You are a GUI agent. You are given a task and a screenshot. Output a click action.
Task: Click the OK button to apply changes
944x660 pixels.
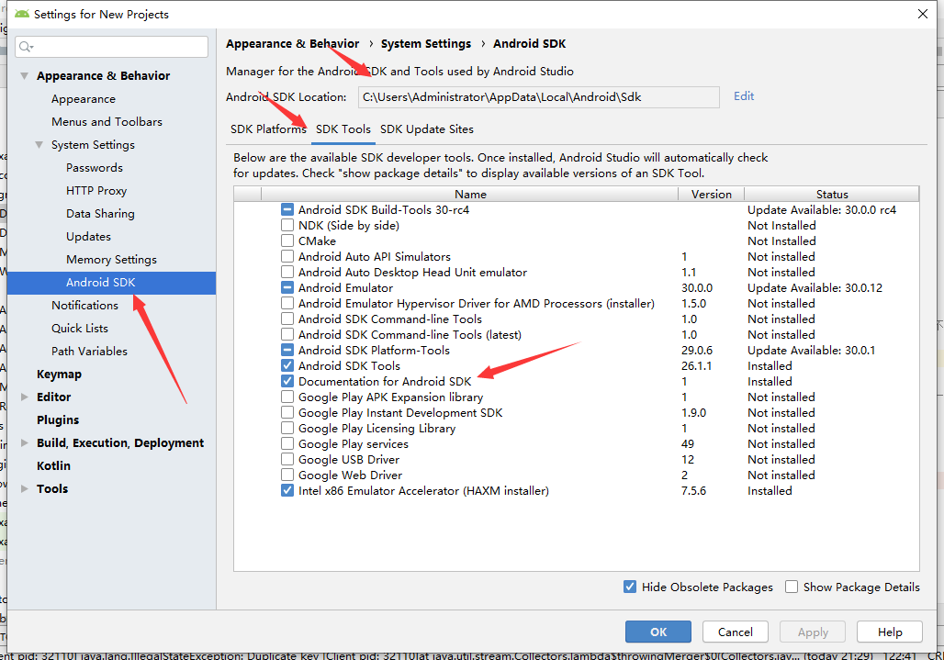657,632
